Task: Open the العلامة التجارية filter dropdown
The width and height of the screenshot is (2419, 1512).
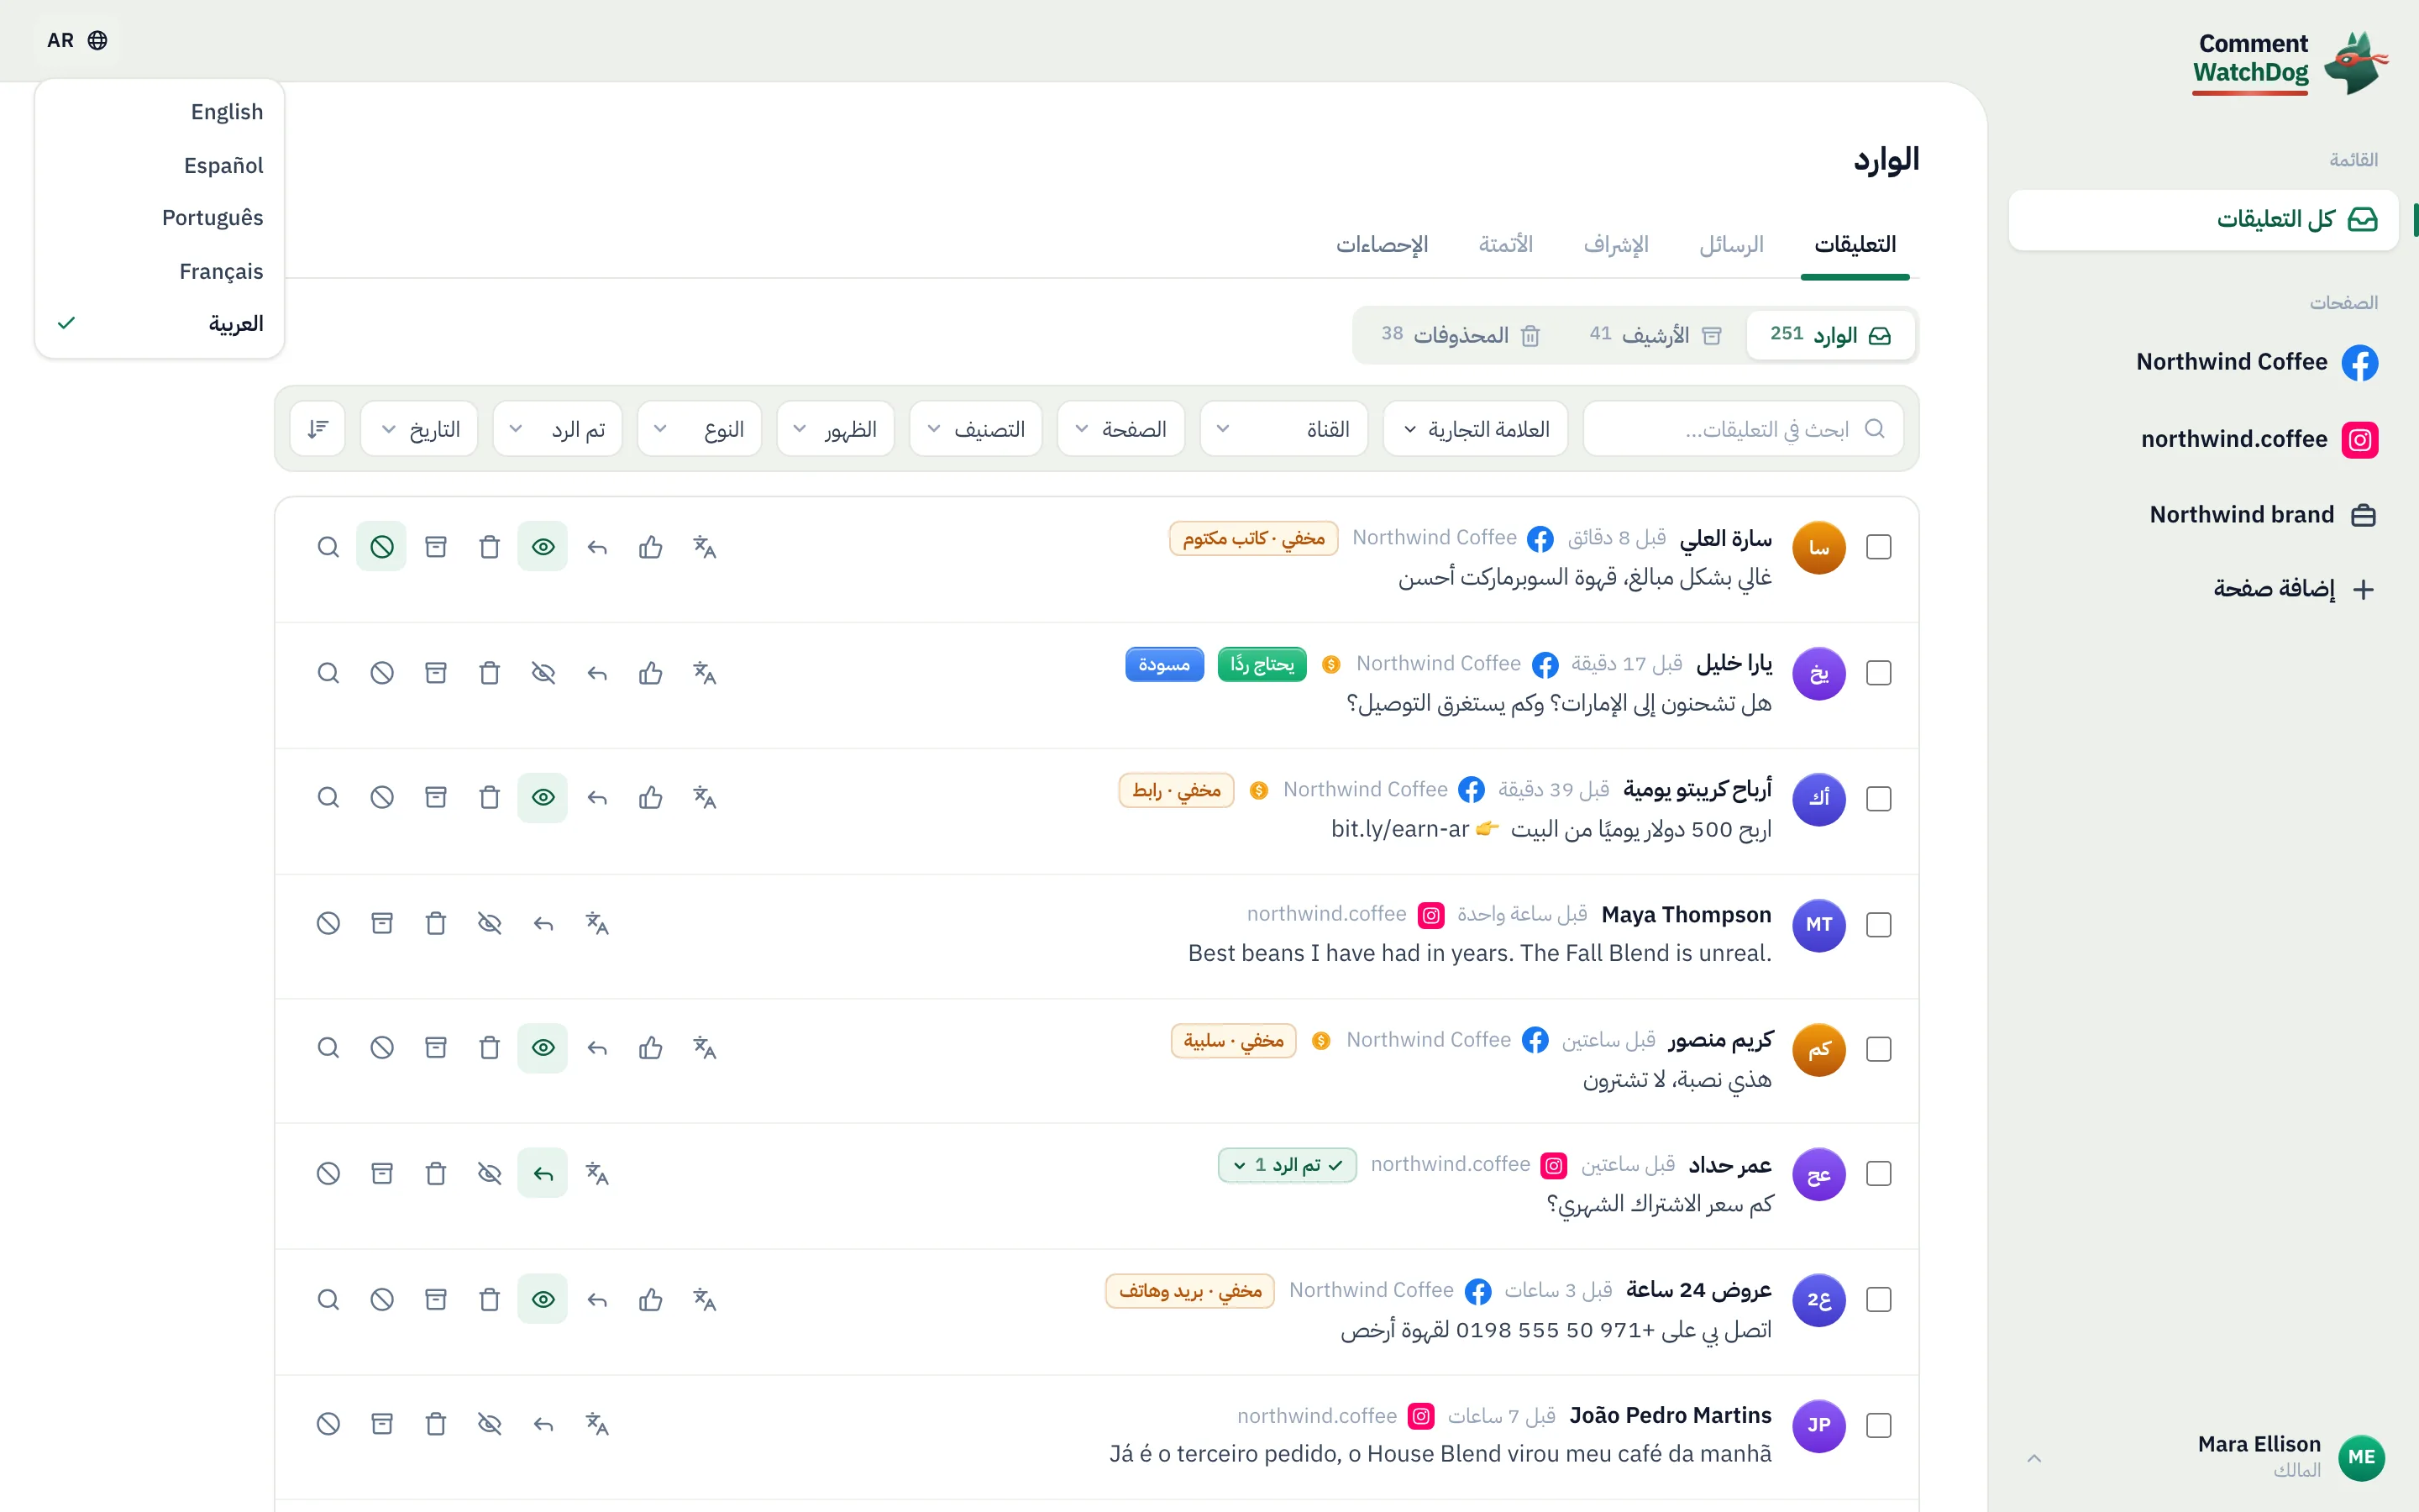Action: coord(1476,429)
